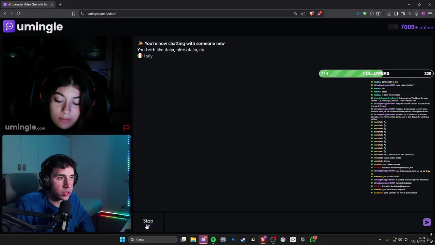Click the Stop chat button
Viewport: 435px width, 245px height.
coord(148,223)
